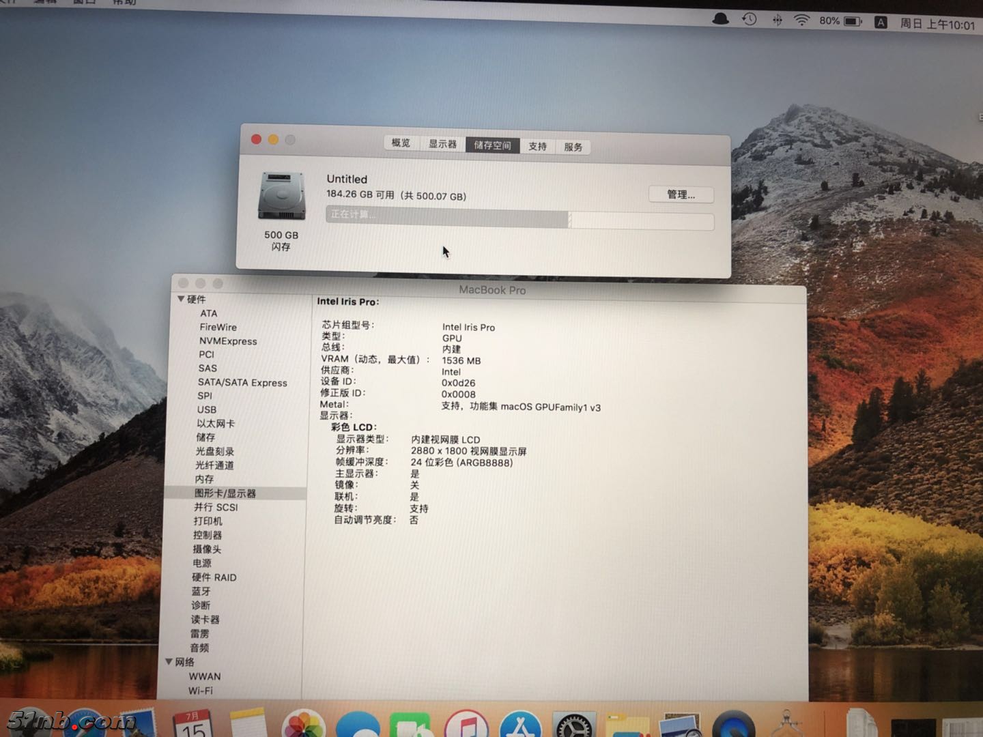The image size is (983, 737).
Task: Click the battery status icon
Action: pyautogui.click(x=853, y=22)
